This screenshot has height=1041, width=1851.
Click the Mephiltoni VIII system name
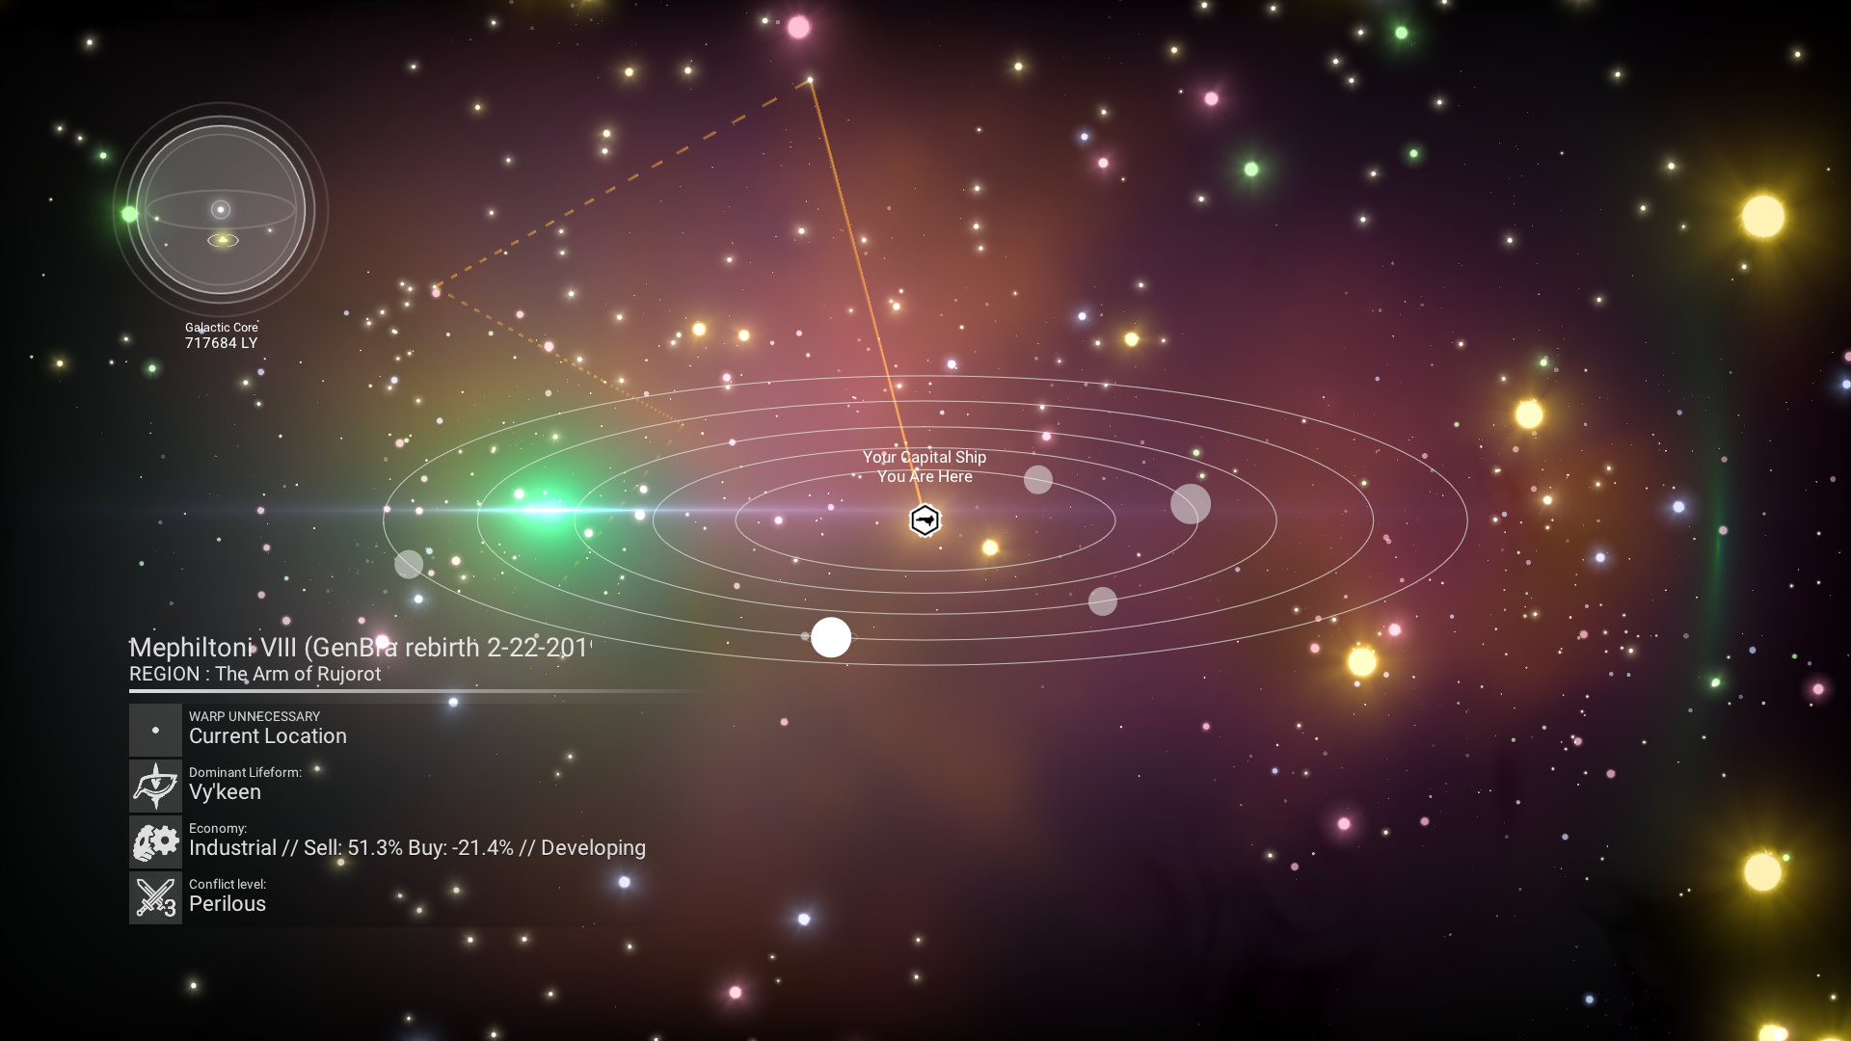pos(359,647)
